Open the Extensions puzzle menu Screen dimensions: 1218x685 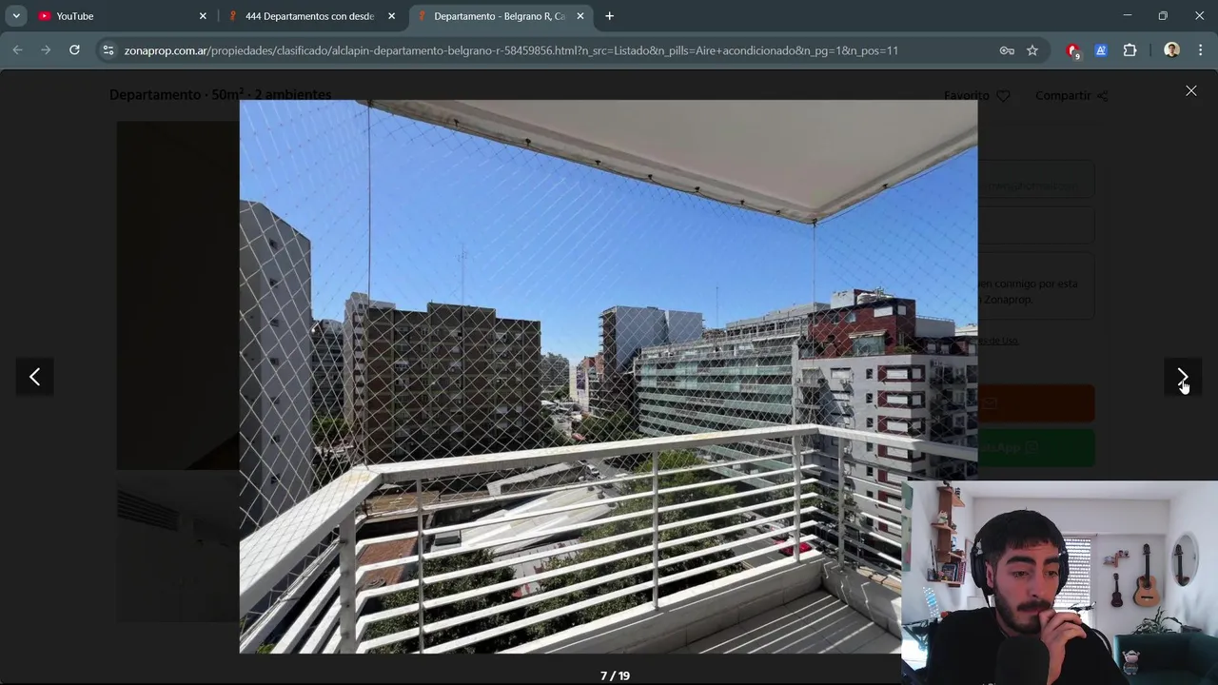(x=1130, y=50)
